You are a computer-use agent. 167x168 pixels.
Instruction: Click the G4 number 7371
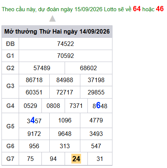click(x=76, y=106)
